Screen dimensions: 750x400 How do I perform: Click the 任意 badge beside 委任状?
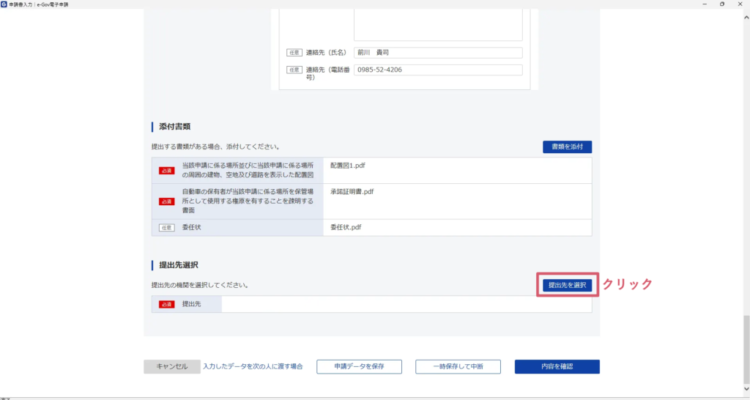click(166, 228)
